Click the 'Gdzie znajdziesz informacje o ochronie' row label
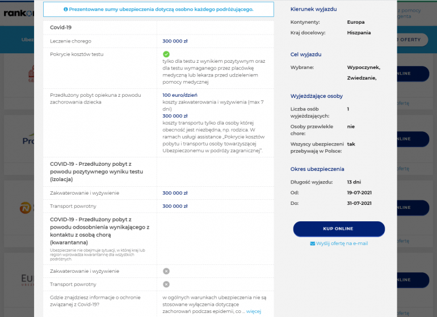 point(95,301)
